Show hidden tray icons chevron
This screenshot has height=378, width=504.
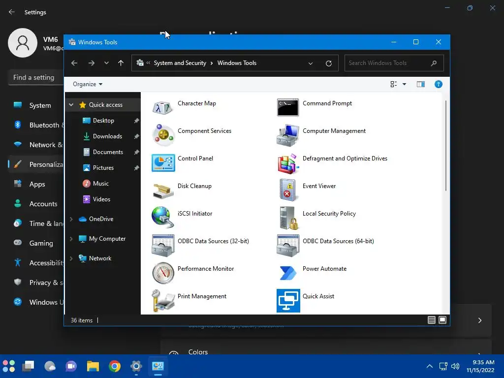click(429, 366)
